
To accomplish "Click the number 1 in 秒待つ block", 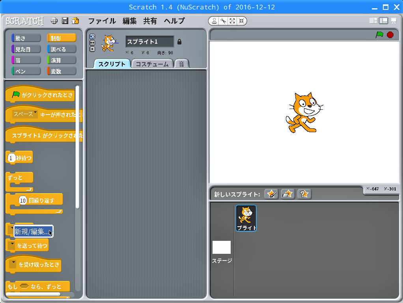I will 11,158.
